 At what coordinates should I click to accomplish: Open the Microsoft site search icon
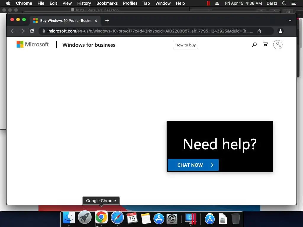(x=254, y=45)
